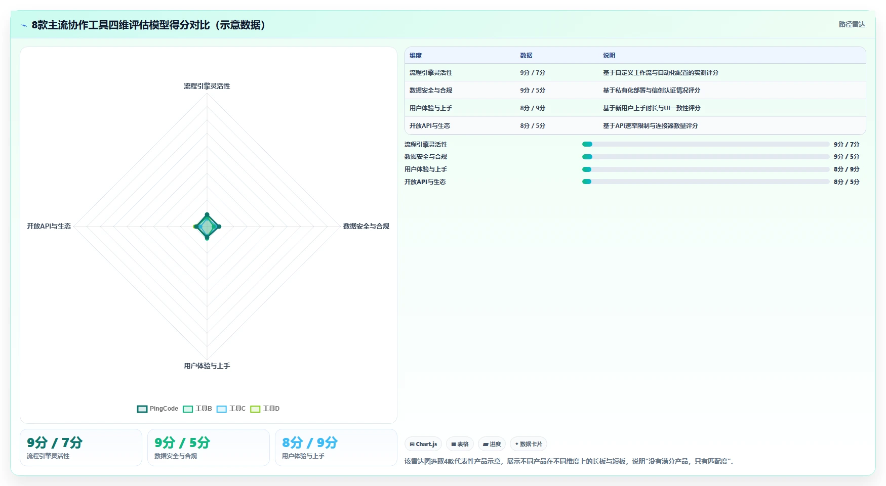This screenshot has width=886, height=486.
Task: Click description 基于私有化部署与信创认证情况评分
Action: pos(652,91)
